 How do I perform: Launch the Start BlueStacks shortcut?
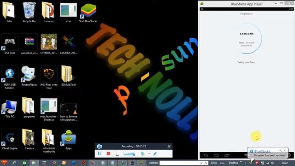[x=88, y=12]
